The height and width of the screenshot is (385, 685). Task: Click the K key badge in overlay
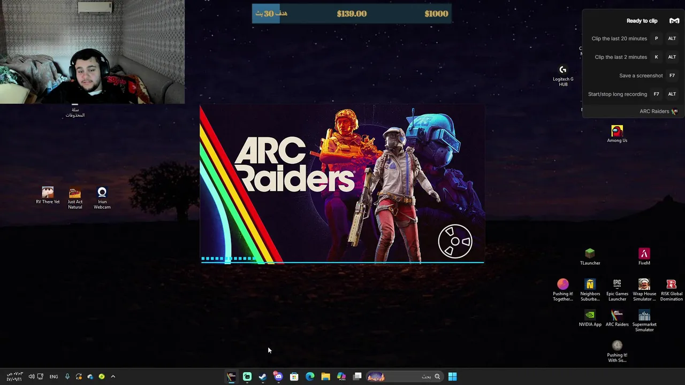(x=656, y=57)
